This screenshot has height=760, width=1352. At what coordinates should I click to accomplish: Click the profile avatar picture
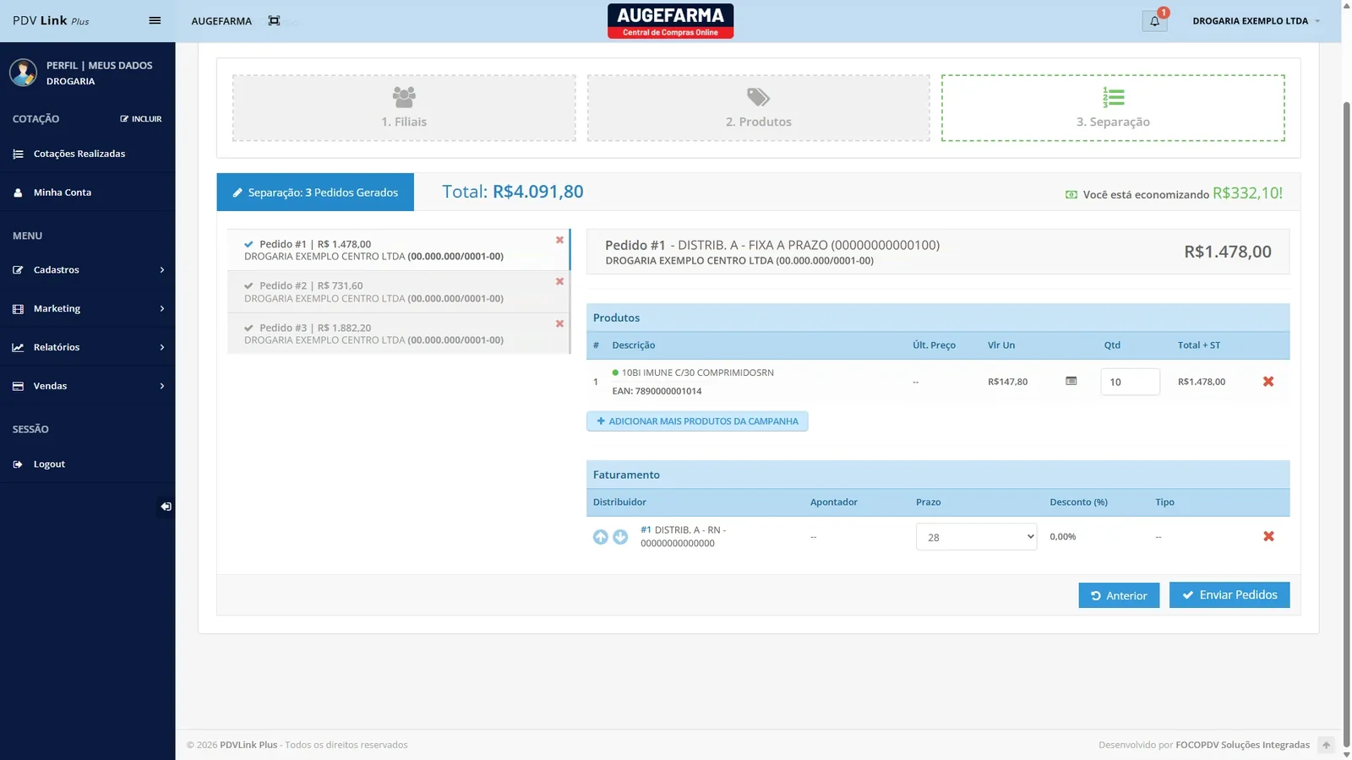coord(23,73)
